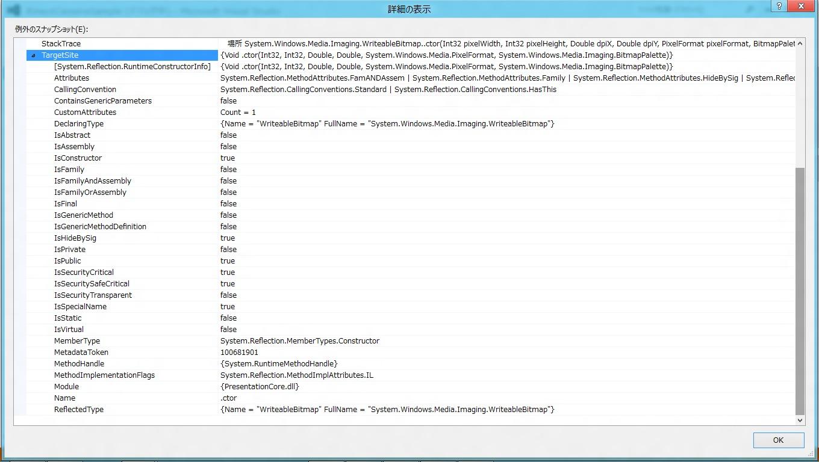
Task: Select the Module property row
Action: click(x=411, y=387)
